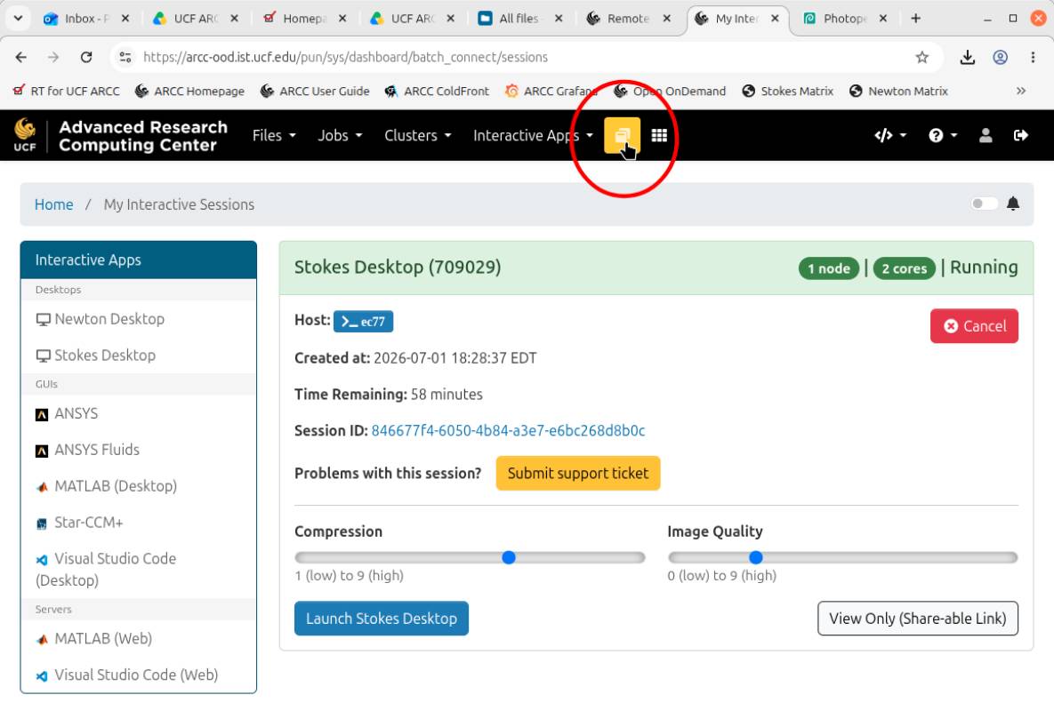Viewport: 1054px width, 711px height.
Task: Submit support ticket for session
Action: pyautogui.click(x=578, y=474)
